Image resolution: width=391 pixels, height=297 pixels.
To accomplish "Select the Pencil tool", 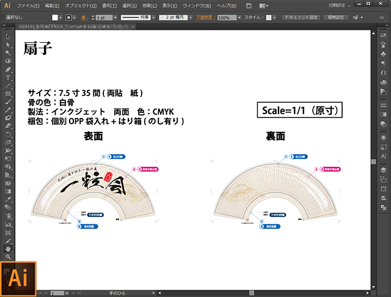I will (8, 110).
